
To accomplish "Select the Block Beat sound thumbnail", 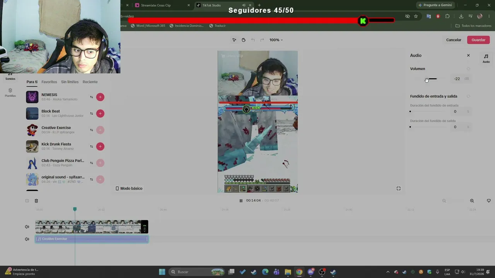I will pyautogui.click(x=32, y=114).
